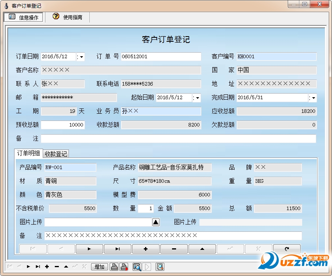Jump to last record in bottom toolbar
Screen dimensions: 332x276
click(x=38, y=266)
